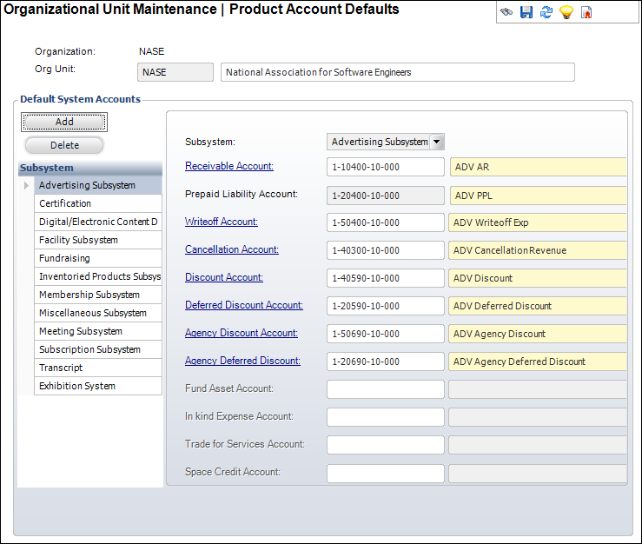
Task: Open the Receivable Account link
Action: tap(229, 166)
